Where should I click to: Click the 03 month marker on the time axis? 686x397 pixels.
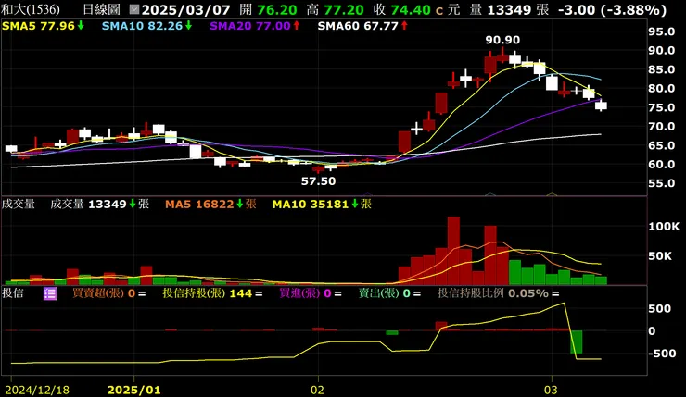click(x=552, y=390)
